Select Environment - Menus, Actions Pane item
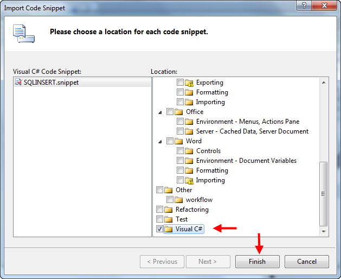341x279 pixels. [x=247, y=122]
